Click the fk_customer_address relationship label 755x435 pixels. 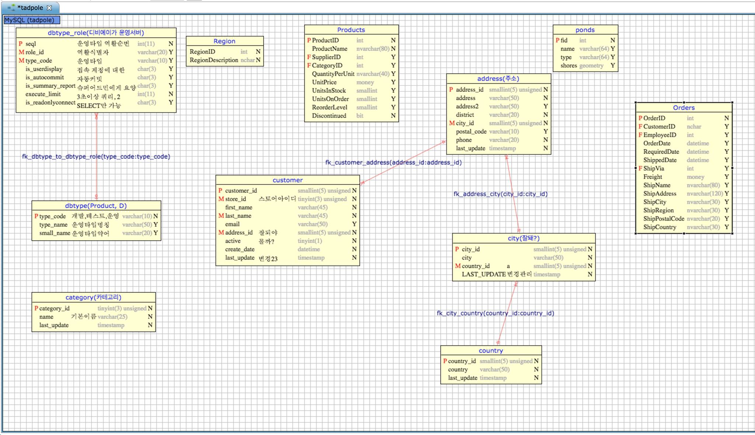click(393, 162)
